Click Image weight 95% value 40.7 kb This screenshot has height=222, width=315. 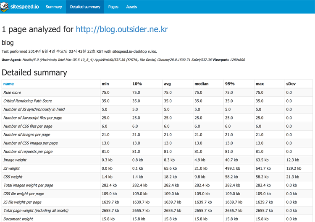[231, 160]
